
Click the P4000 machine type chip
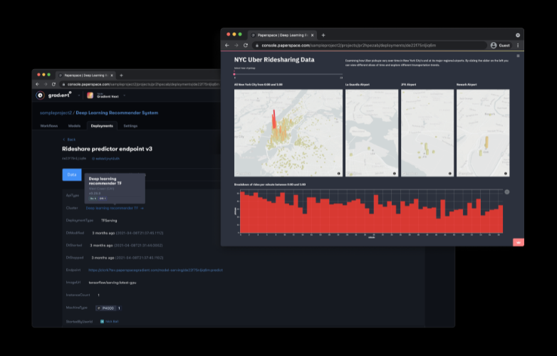106,308
